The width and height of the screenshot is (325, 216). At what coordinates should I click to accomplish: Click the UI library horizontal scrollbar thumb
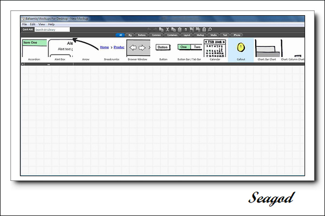49,64
